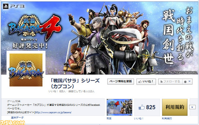
Task: Open 基本データ link
Action: pos(17,118)
